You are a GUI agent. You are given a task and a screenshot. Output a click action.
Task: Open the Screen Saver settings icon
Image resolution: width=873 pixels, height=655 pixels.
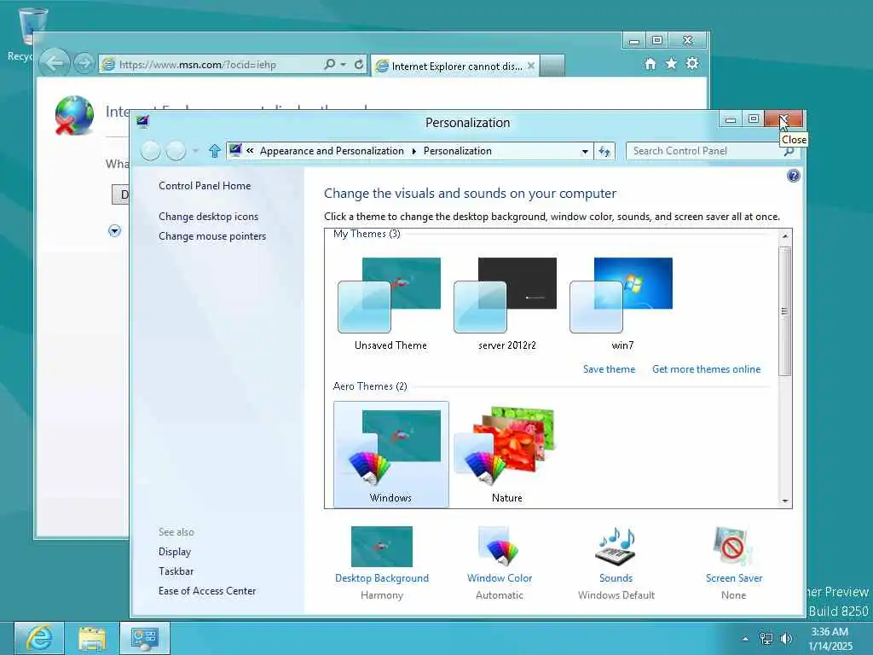[x=733, y=547]
